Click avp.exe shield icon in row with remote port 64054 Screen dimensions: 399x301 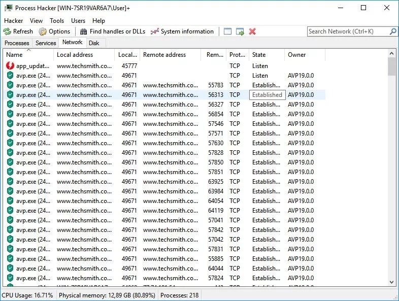10,201
